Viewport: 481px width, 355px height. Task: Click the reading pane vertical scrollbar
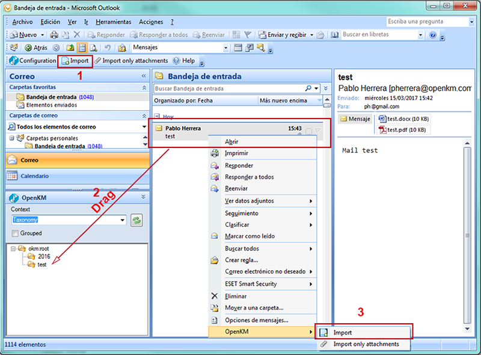pos(467,235)
